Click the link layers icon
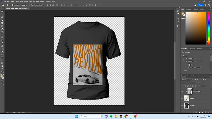The image size is (212, 119). tap(191, 112)
